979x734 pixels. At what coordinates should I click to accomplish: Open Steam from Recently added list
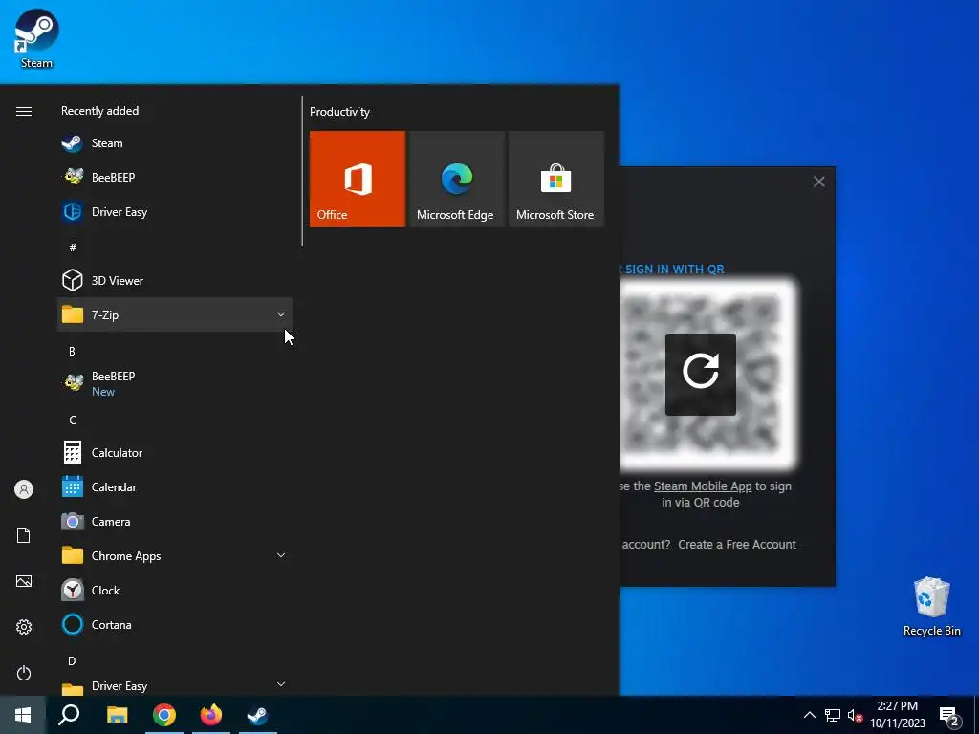pyautogui.click(x=175, y=143)
